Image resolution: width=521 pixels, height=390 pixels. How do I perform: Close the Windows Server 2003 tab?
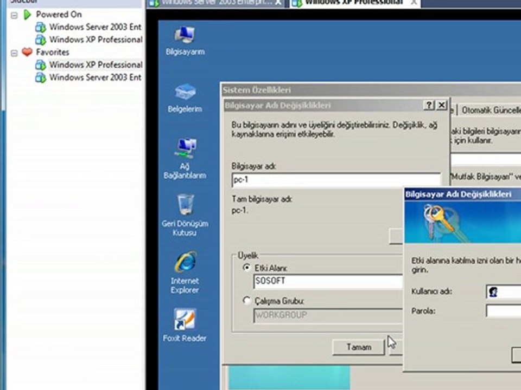coord(278,3)
